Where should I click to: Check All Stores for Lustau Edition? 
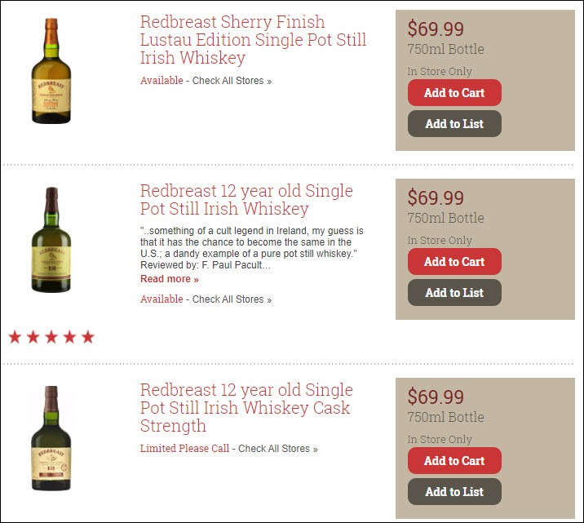click(x=232, y=81)
